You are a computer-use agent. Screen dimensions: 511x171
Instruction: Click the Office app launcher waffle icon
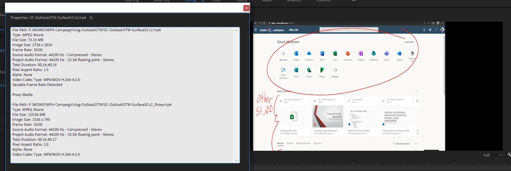256,30
